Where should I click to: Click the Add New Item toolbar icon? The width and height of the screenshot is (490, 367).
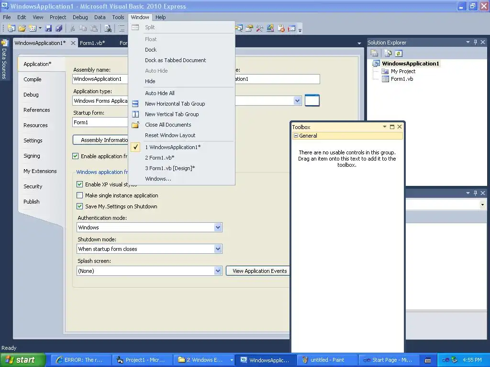(x=33, y=28)
